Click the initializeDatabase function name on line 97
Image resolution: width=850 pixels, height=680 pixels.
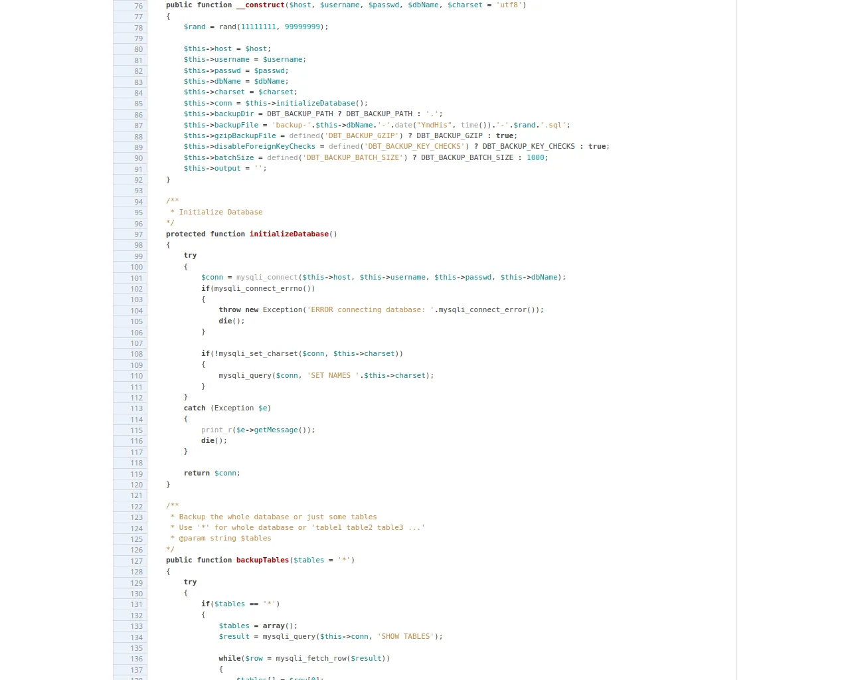point(289,234)
